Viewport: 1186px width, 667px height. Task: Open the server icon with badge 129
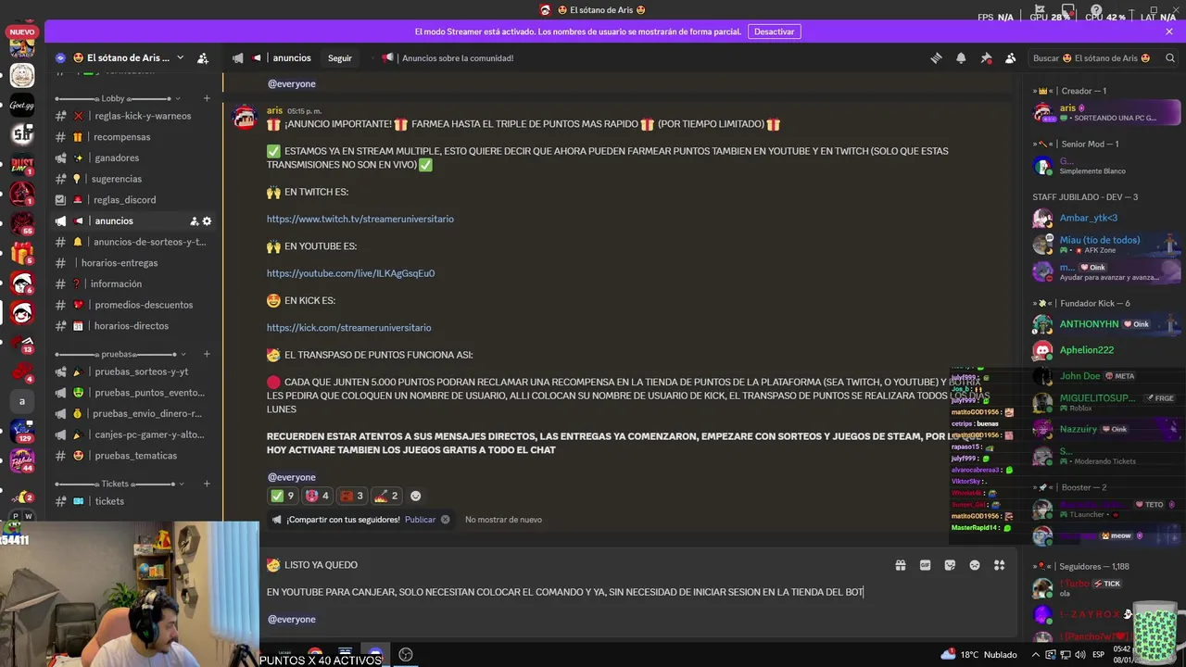click(x=22, y=431)
